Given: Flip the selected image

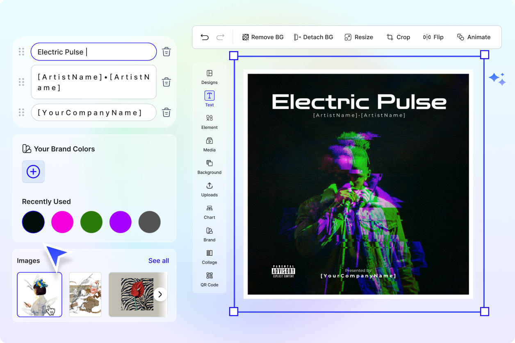Looking at the screenshot, I should point(433,37).
